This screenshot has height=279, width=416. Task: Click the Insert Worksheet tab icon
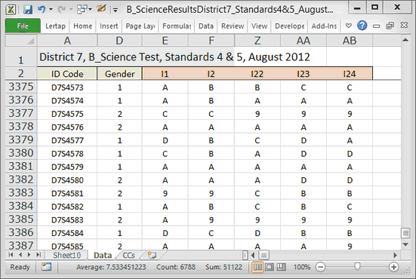[152, 255]
